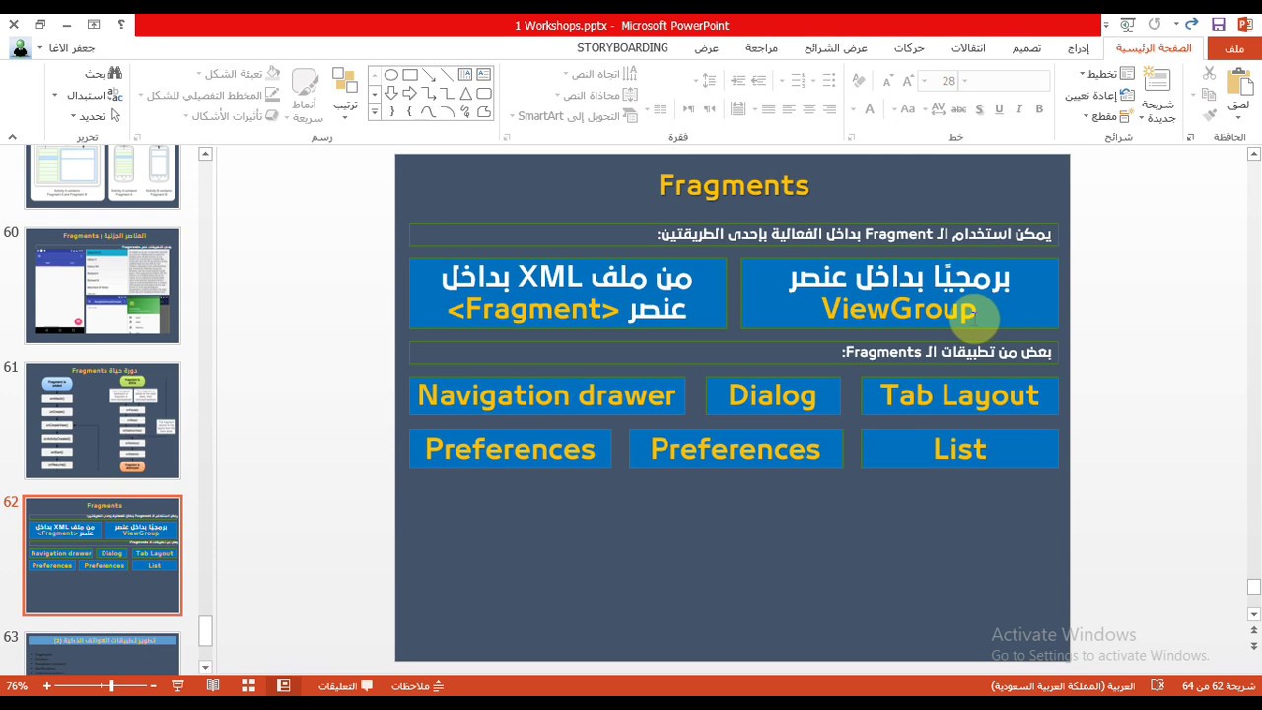Click the Save icon in quick access
The height and width of the screenshot is (710, 1262).
[1219, 25]
